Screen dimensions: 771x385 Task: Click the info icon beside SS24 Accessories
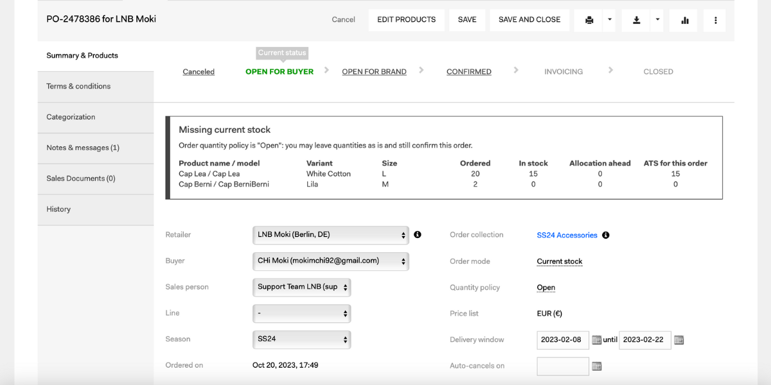pyautogui.click(x=606, y=235)
